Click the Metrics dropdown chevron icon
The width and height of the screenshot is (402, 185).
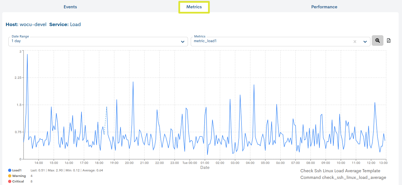[365, 42]
